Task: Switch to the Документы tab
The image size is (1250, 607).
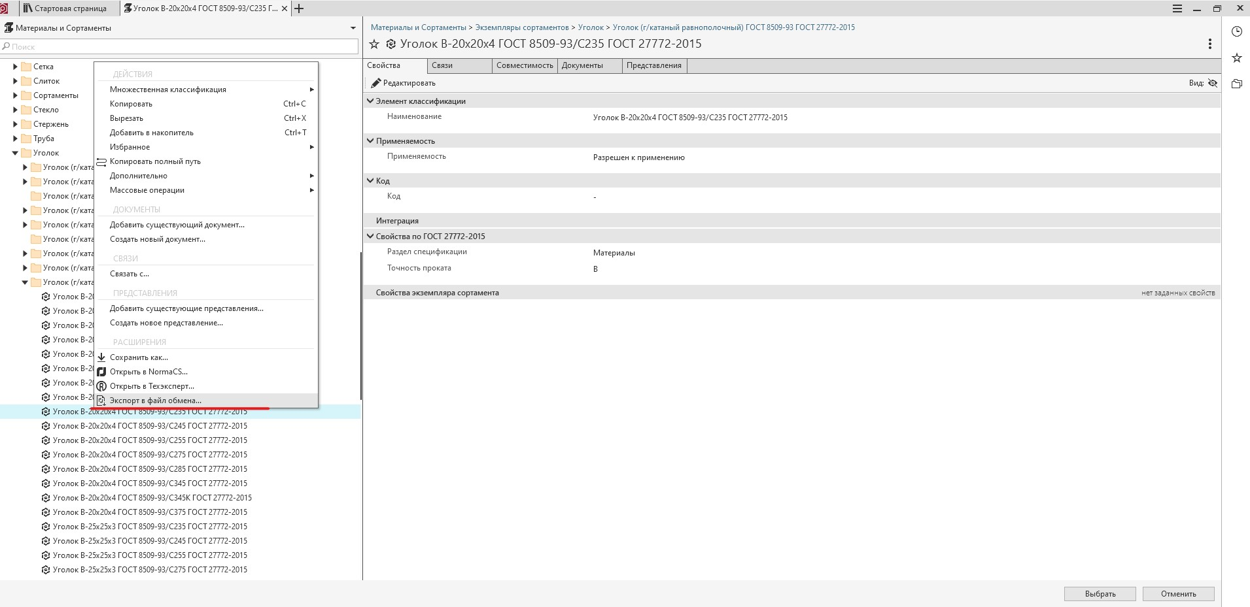Action: pyautogui.click(x=589, y=65)
